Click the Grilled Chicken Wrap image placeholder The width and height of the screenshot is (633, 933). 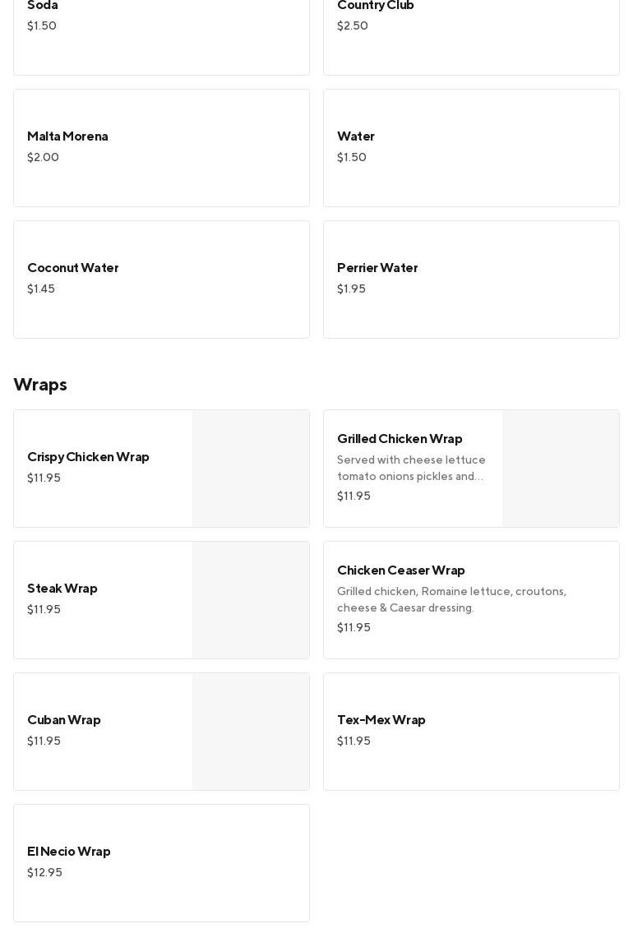point(561,469)
